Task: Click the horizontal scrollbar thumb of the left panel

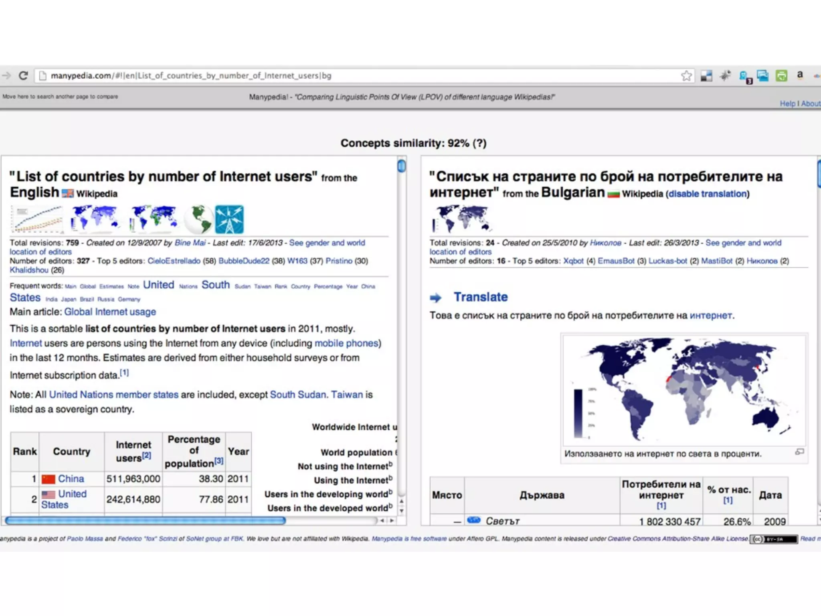Action: tap(144, 521)
